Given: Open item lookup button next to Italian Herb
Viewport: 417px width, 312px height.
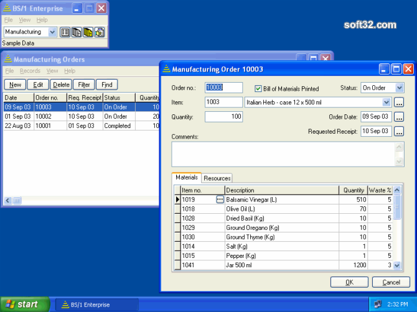Looking at the screenshot, I should click(x=399, y=103).
